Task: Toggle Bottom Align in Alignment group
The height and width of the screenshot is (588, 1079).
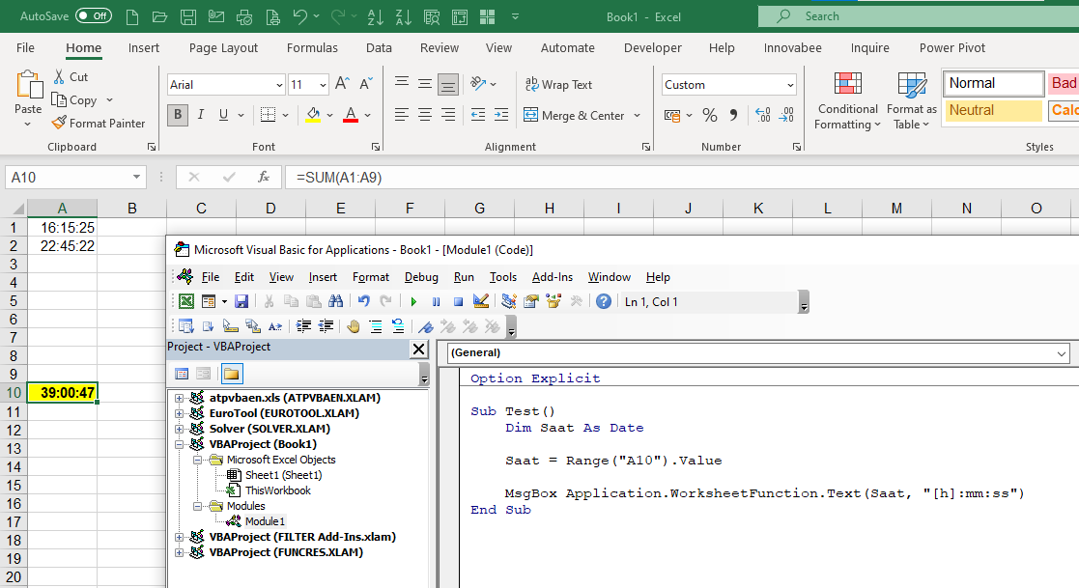Action: click(448, 85)
